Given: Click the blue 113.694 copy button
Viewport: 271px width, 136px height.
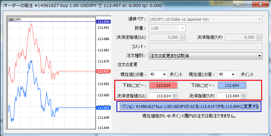Looking at the screenshot, I should [x=232, y=85].
